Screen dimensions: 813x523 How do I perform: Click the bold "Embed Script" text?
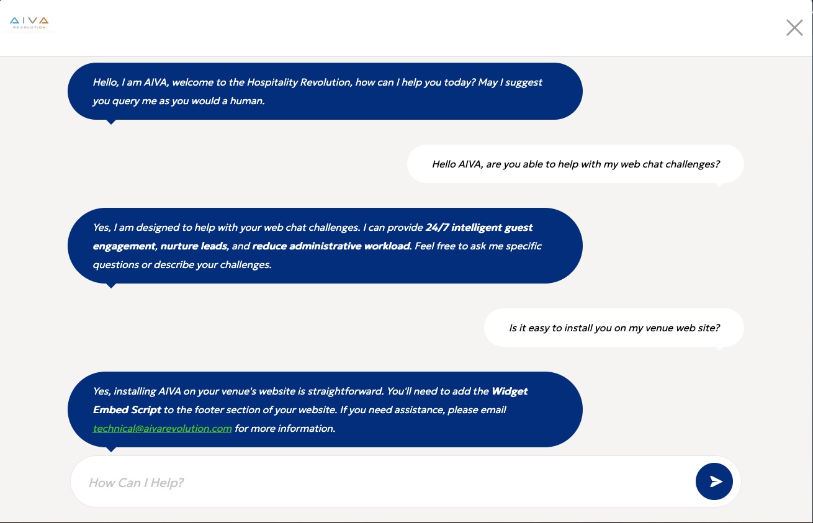click(127, 410)
